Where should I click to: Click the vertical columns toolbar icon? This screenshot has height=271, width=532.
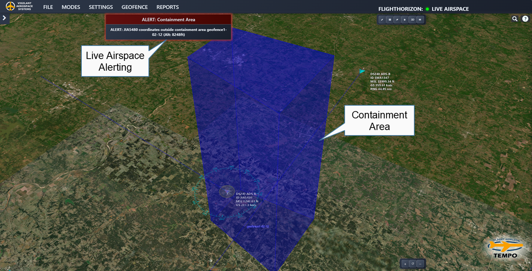coord(390,20)
